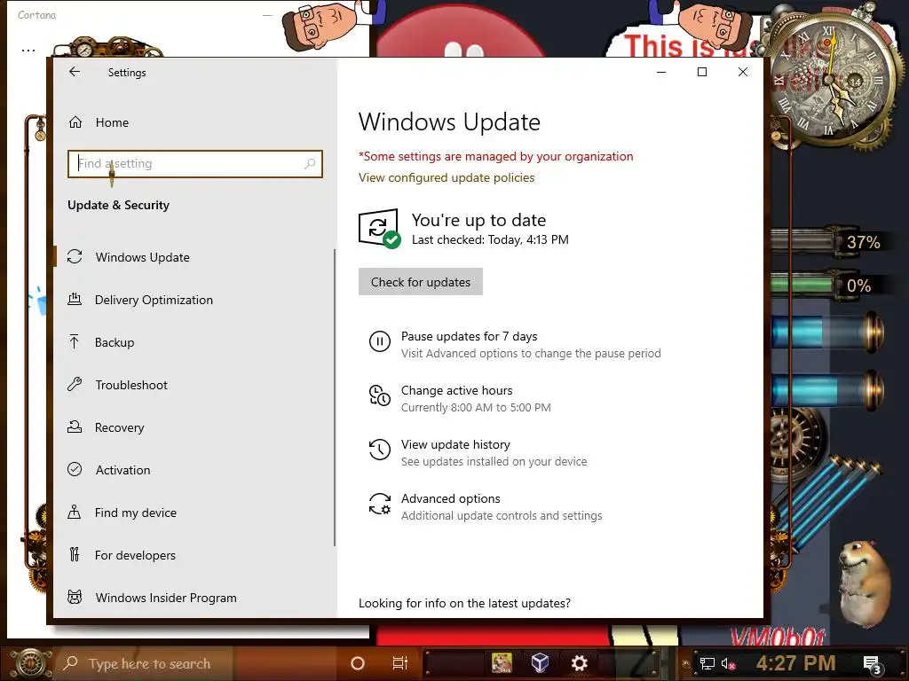Image resolution: width=909 pixels, height=681 pixels.
Task: Click the hamster desktop gadget
Action: tap(866, 585)
